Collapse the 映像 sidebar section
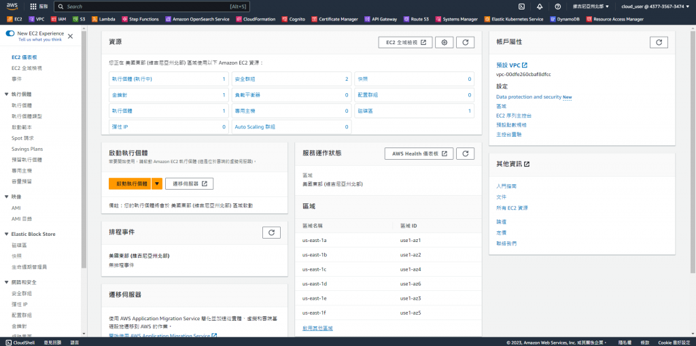696x346 pixels. tap(7, 196)
